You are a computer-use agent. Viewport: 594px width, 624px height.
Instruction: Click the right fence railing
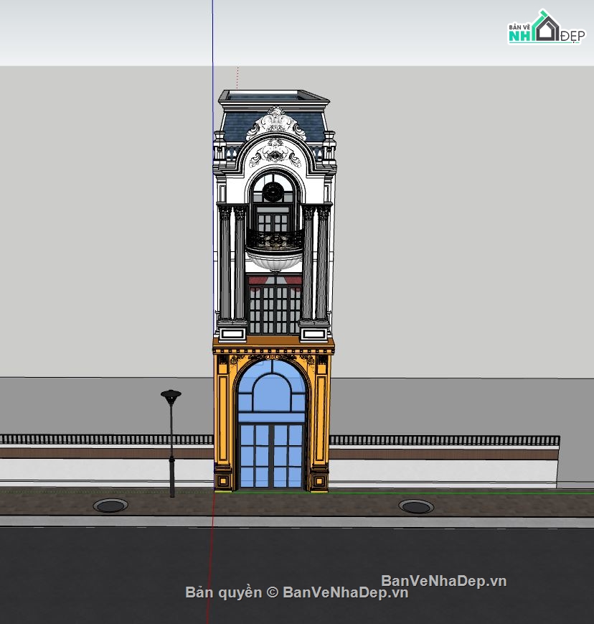(443, 440)
